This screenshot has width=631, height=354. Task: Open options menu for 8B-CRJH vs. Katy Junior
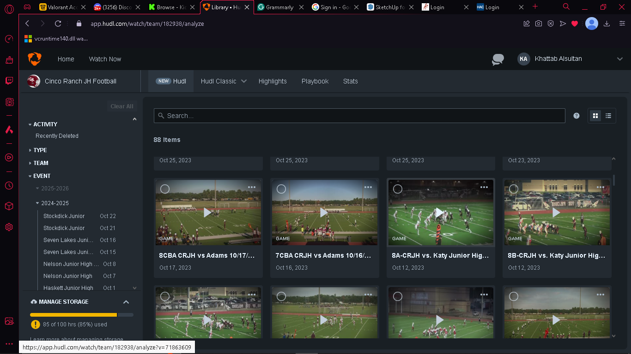600,187
